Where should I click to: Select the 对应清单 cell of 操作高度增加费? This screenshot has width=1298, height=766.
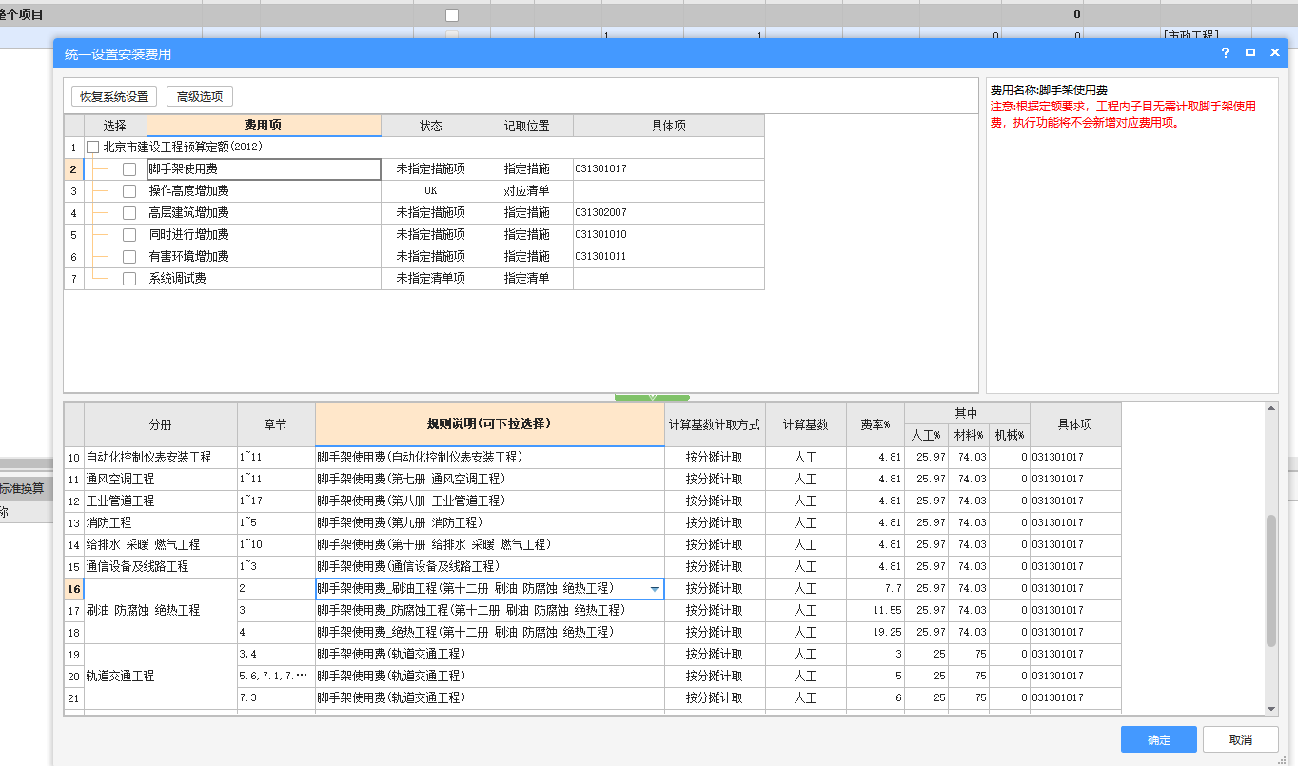(x=527, y=191)
